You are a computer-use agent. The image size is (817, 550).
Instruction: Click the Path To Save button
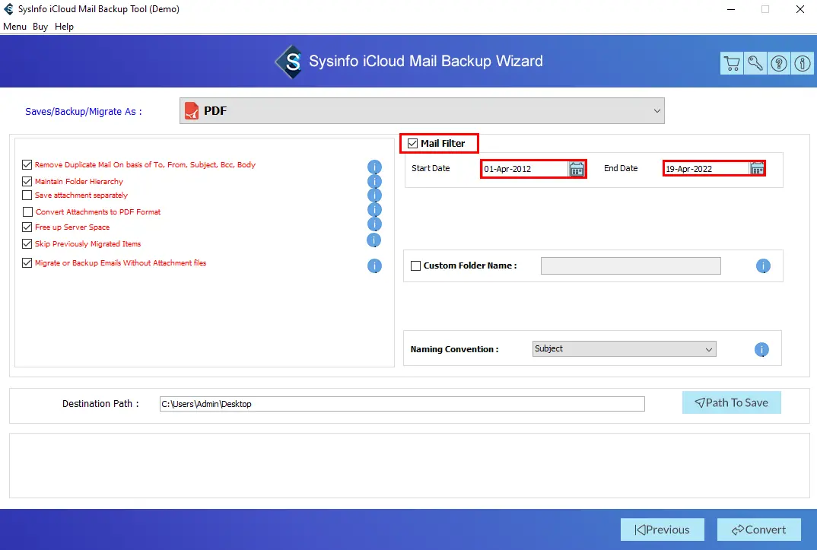click(731, 403)
